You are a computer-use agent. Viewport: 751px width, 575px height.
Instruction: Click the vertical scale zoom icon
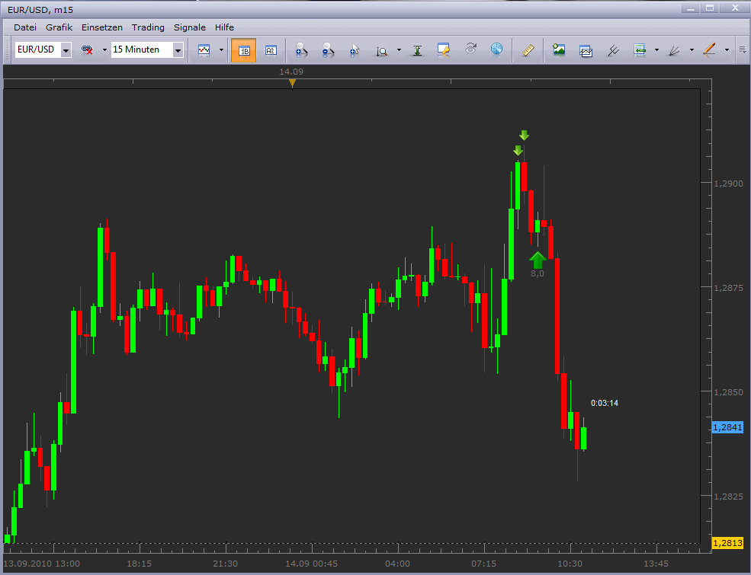381,51
